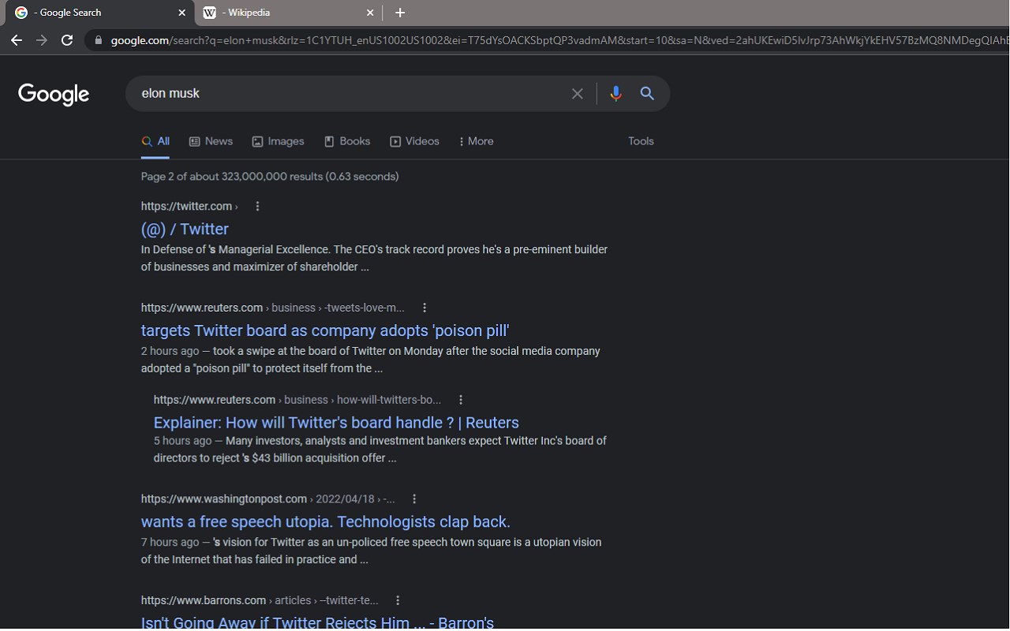Close the Google Search tab
Screen dimensions: 1010x631
[x=182, y=13]
